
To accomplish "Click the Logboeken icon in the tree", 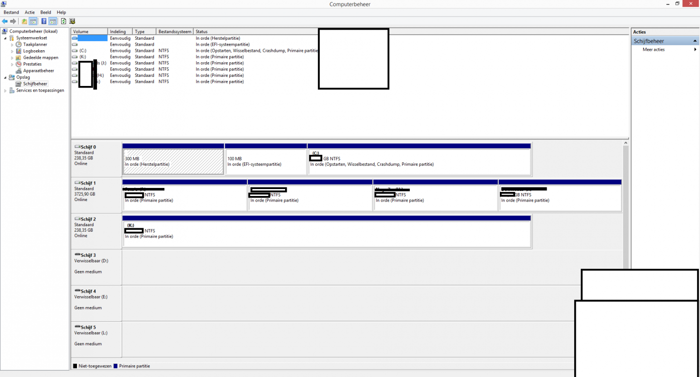I will pyautogui.click(x=19, y=51).
